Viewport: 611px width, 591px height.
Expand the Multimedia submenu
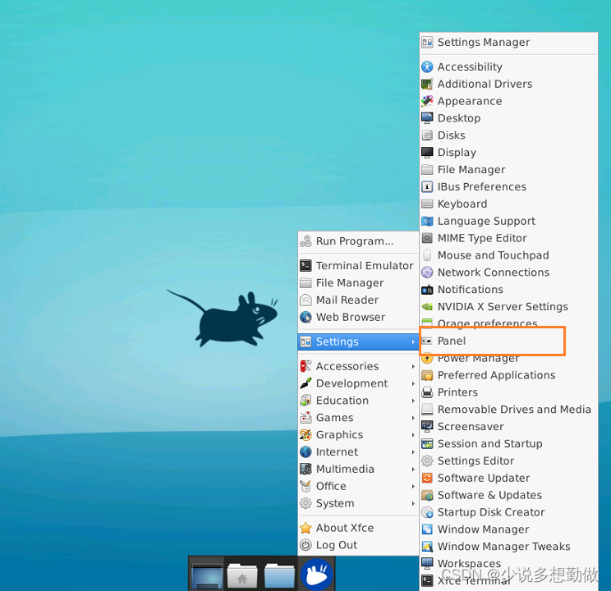pos(358,469)
